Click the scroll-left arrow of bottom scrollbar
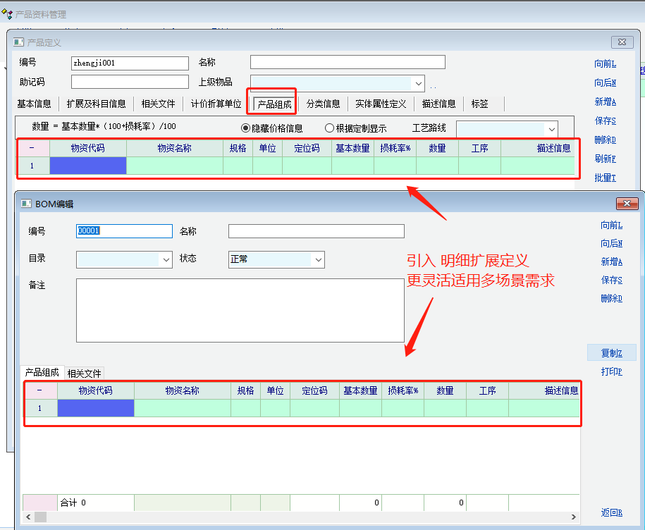645x530 pixels. (x=29, y=517)
